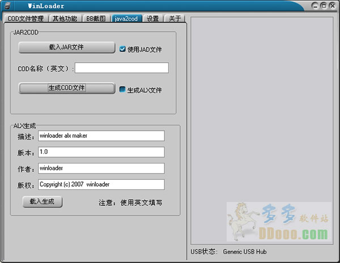
Task: Maximize the WinLoader window
Action: point(324,6)
